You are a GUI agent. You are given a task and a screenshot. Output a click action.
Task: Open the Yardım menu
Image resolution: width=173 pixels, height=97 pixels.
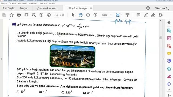(52, 4)
